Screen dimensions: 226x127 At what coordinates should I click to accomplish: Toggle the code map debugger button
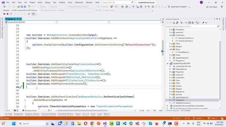pyautogui.click(x=34, y=14)
